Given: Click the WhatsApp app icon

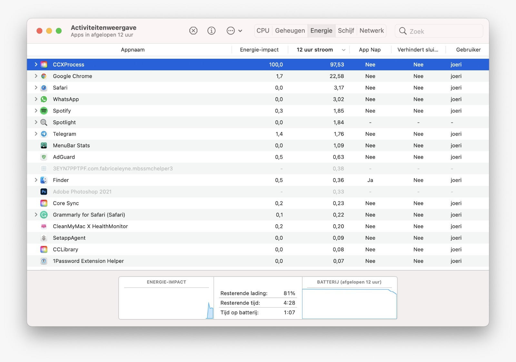Looking at the screenshot, I should coord(44,99).
